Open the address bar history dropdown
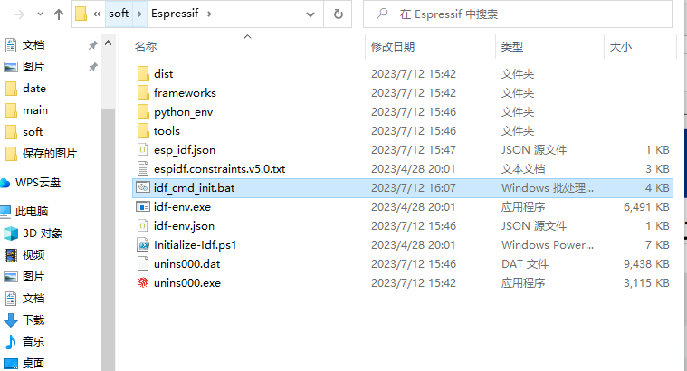The height and width of the screenshot is (371, 687). point(310,14)
